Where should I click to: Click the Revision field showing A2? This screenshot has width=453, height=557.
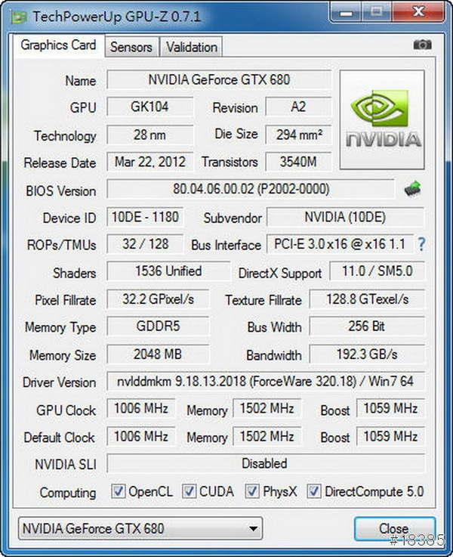[x=298, y=107]
